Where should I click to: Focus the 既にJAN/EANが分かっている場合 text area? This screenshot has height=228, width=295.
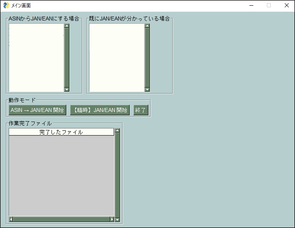tap(117, 57)
